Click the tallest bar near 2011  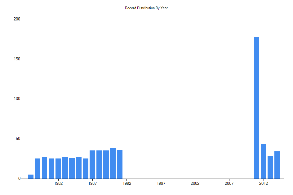tap(257, 108)
